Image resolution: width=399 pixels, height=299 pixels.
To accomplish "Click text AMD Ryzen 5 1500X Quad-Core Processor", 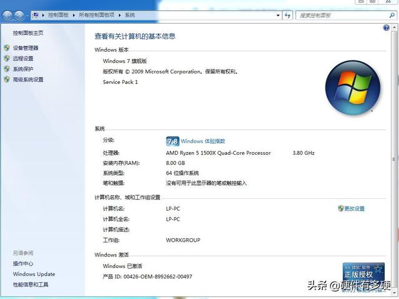I will click(218, 153).
